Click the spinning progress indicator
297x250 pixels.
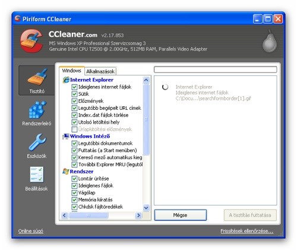pos(165,87)
